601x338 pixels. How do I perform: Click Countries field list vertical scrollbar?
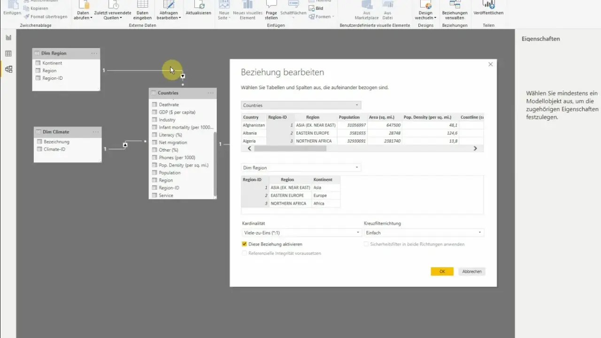(215, 163)
